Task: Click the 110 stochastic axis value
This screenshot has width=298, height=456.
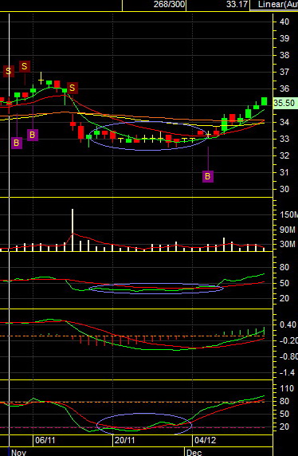Action: [x=286, y=388]
